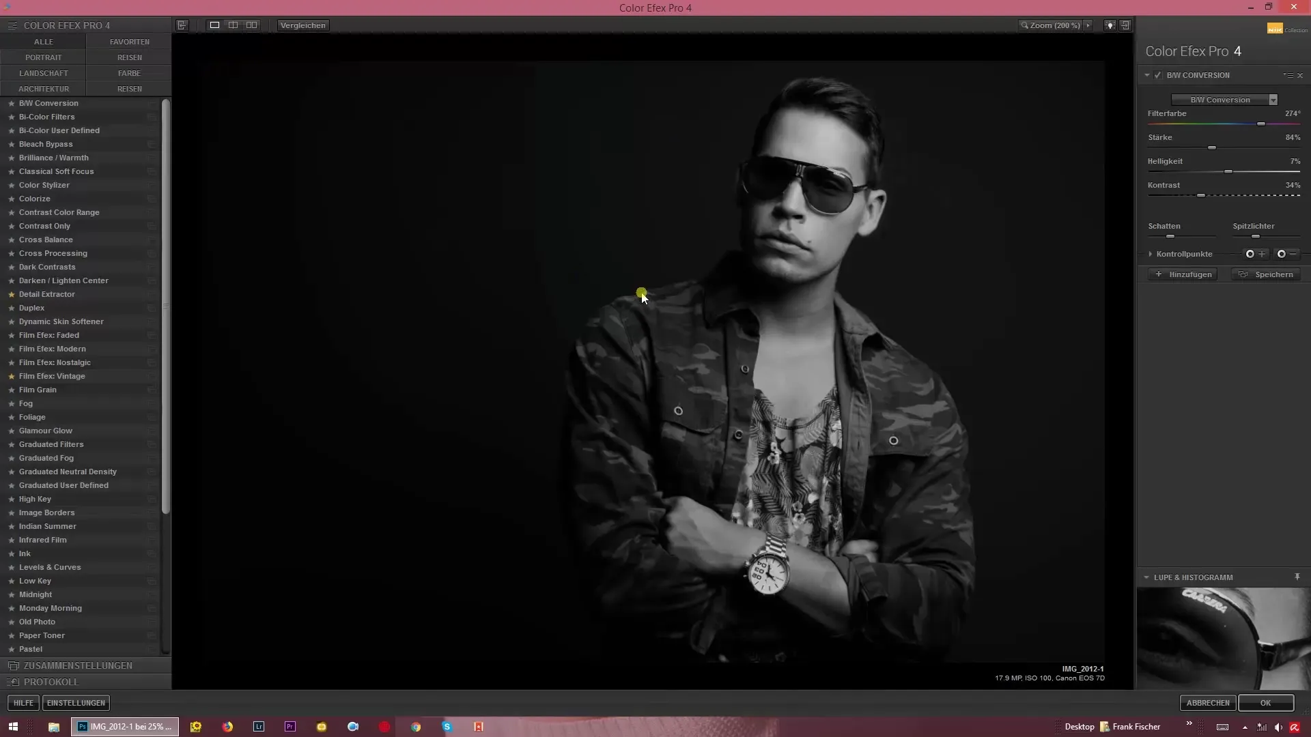The image size is (1311, 737).
Task: Open Protokoll history section
Action: [85, 682]
